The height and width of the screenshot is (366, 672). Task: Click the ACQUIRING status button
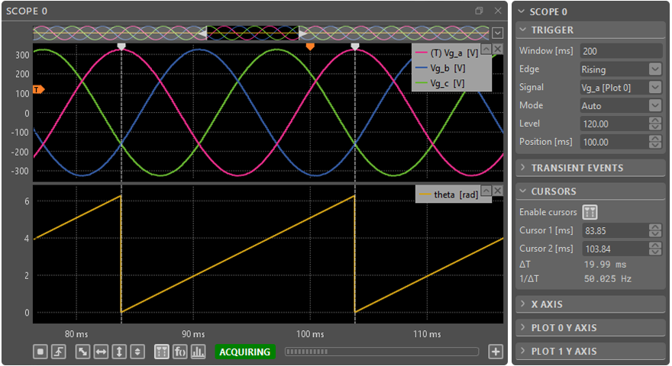pos(244,352)
